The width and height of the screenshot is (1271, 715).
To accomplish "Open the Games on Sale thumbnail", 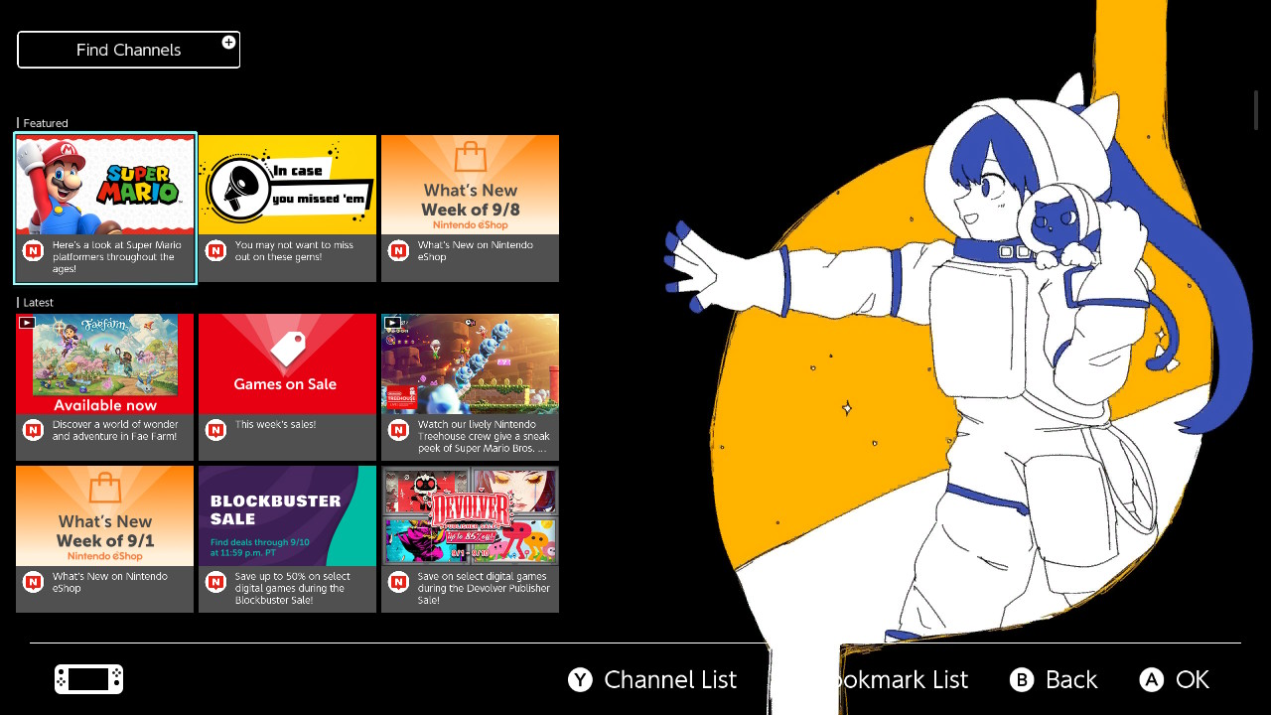I will point(287,364).
